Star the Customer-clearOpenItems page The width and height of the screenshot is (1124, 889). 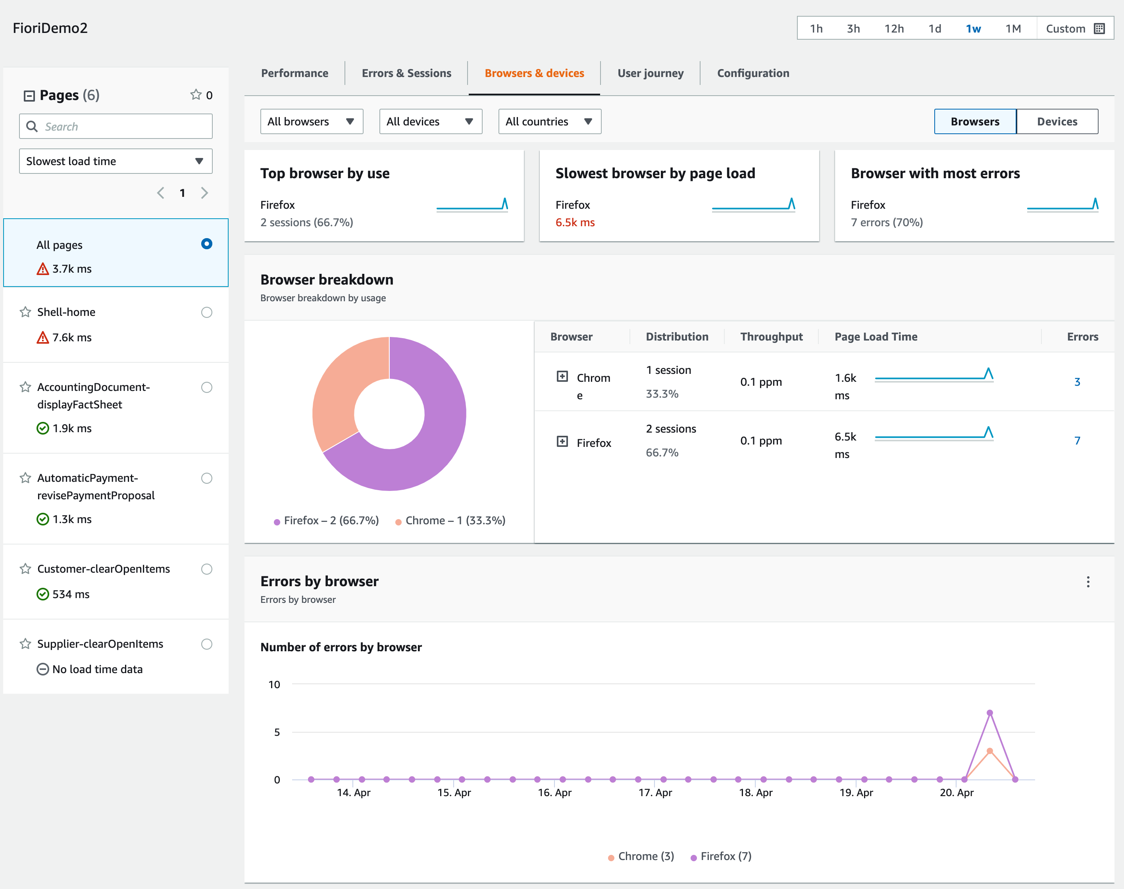[x=25, y=569]
